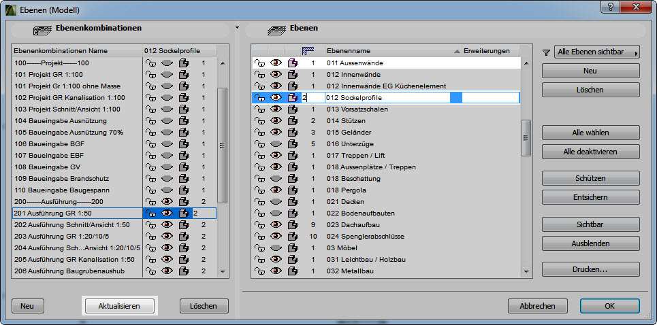
Task: Click the Erweiterungen column header
Action: [x=491, y=50]
